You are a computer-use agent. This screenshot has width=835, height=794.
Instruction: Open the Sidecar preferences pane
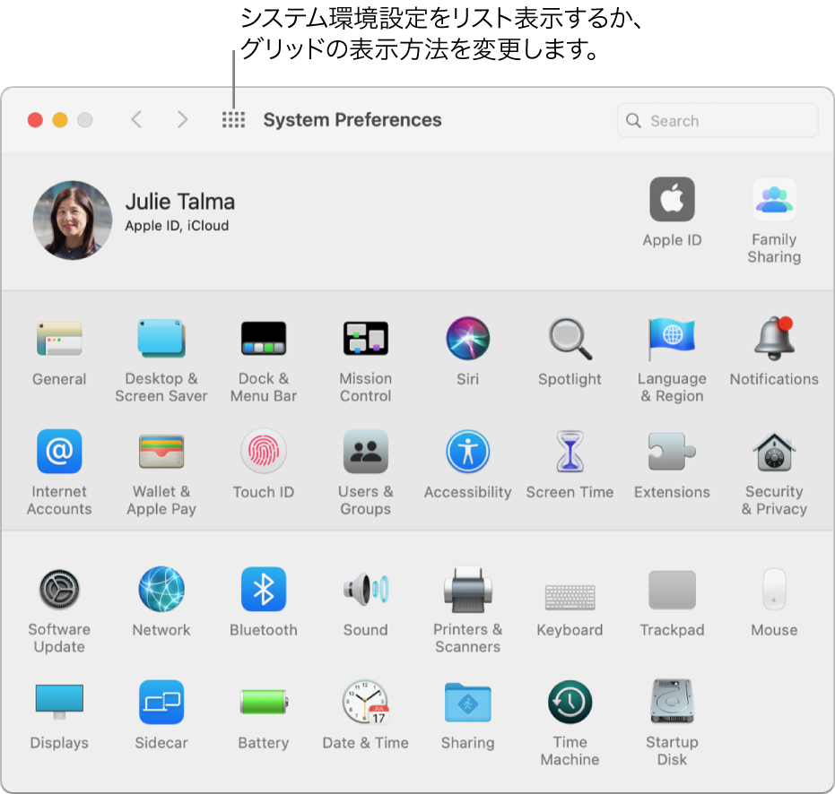point(161,702)
